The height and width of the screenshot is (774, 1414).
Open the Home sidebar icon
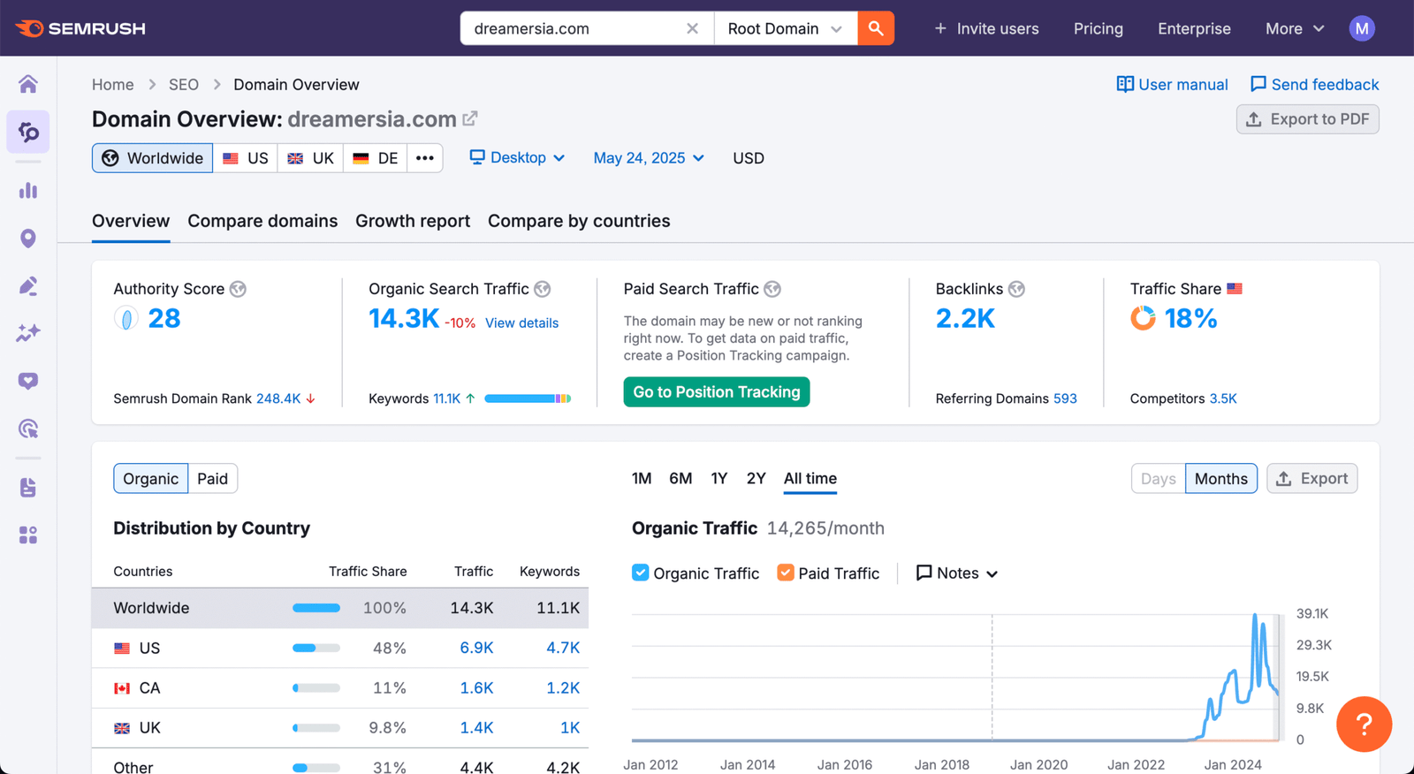click(x=28, y=84)
